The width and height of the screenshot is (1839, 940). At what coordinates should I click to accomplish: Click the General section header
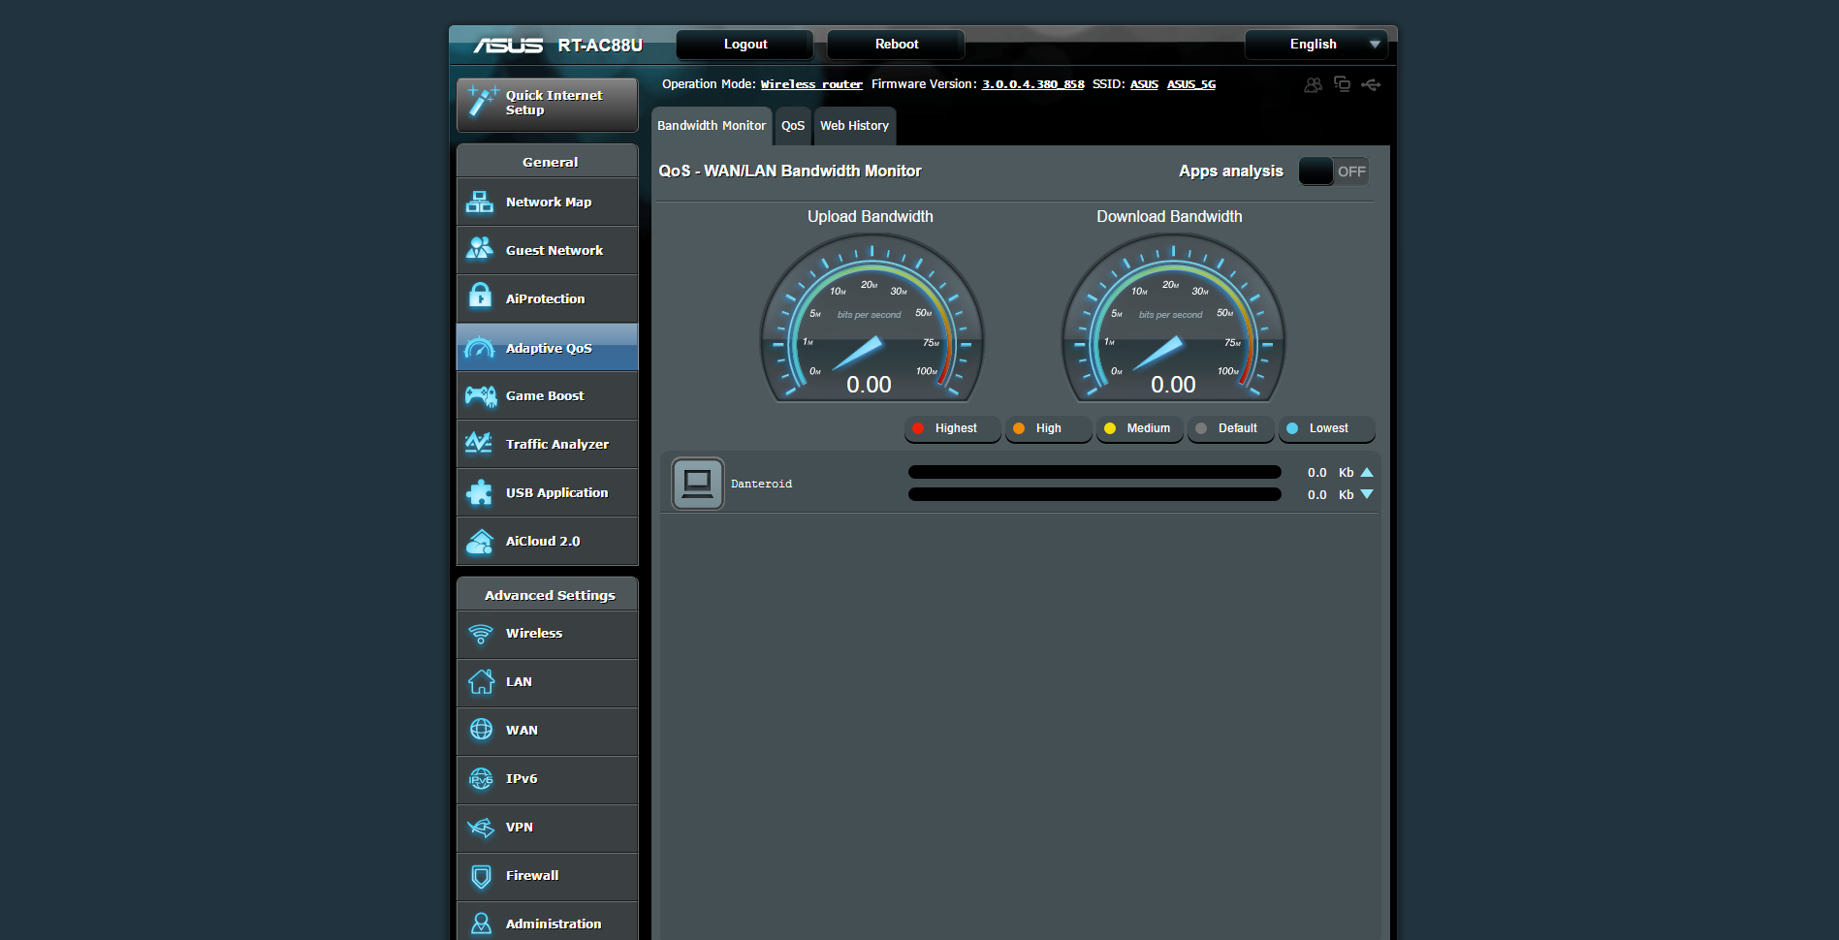click(548, 162)
